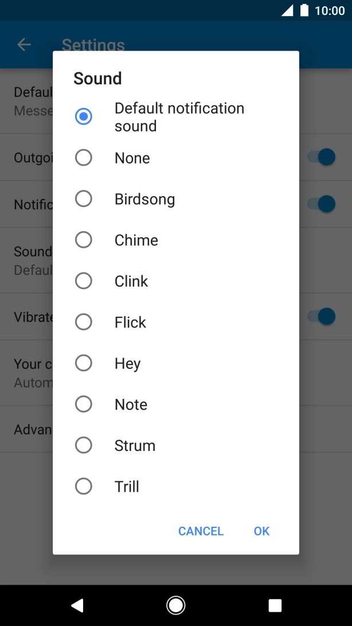Tap the home circle button

(x=175, y=605)
